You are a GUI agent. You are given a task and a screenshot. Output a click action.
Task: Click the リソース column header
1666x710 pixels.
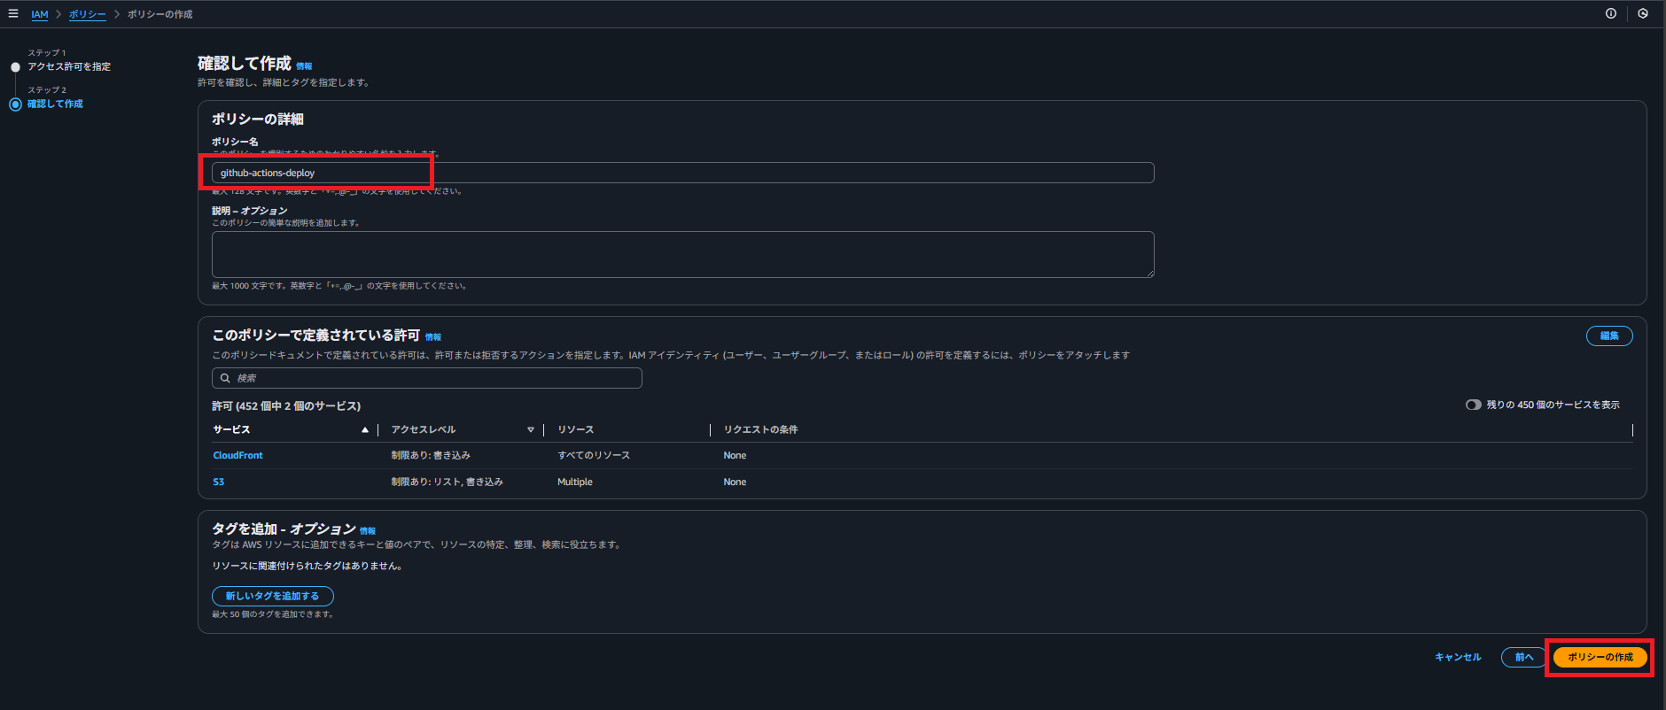[576, 429]
